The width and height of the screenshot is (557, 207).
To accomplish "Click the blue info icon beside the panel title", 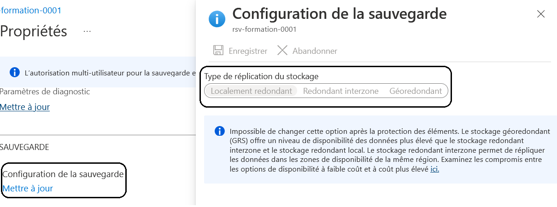I will tap(217, 19).
